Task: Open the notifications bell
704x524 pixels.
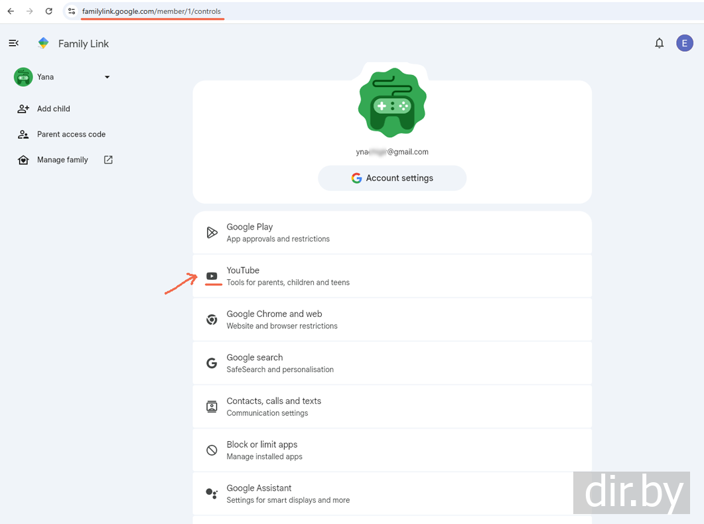Action: click(659, 43)
